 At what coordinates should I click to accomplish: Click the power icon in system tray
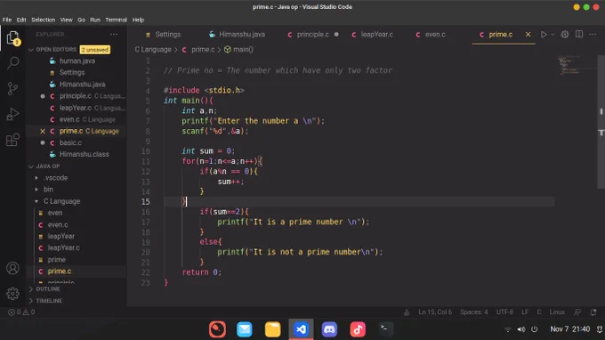point(535,329)
